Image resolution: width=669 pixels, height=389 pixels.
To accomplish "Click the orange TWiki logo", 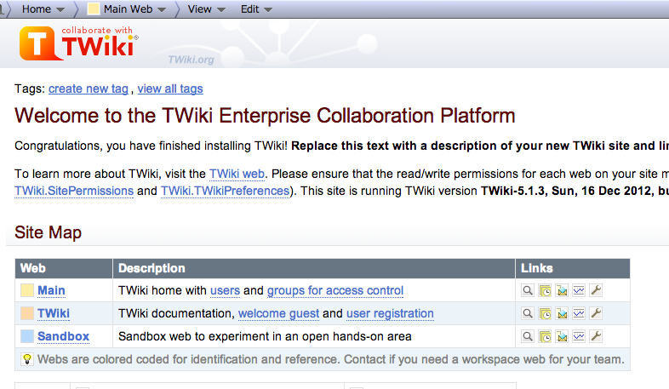I will click(78, 43).
